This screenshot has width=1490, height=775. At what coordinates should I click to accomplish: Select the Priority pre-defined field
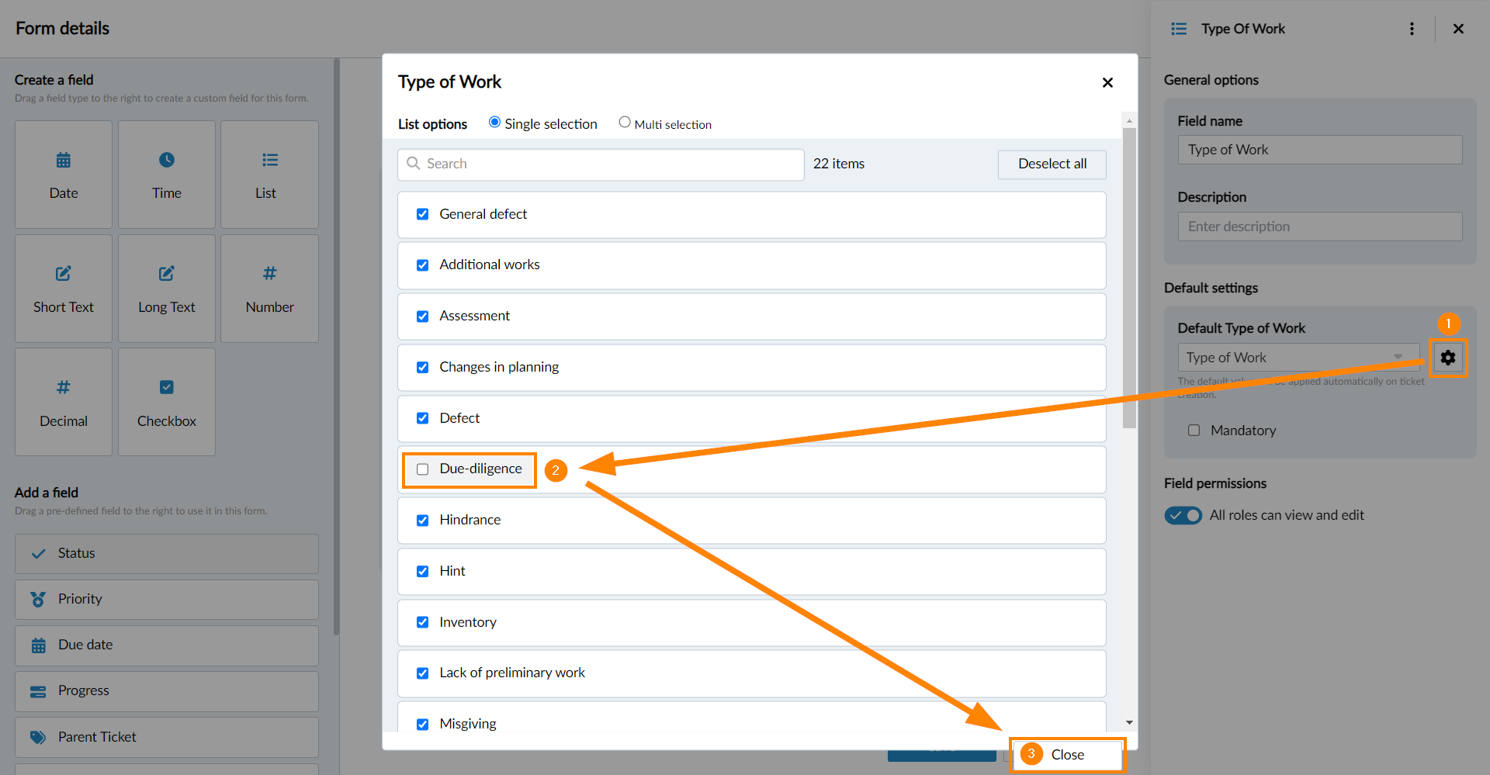(167, 599)
